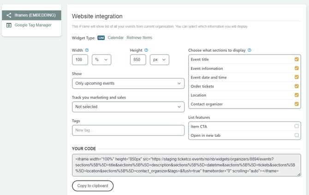
Task: Click the New tag input field
Action: point(128,130)
